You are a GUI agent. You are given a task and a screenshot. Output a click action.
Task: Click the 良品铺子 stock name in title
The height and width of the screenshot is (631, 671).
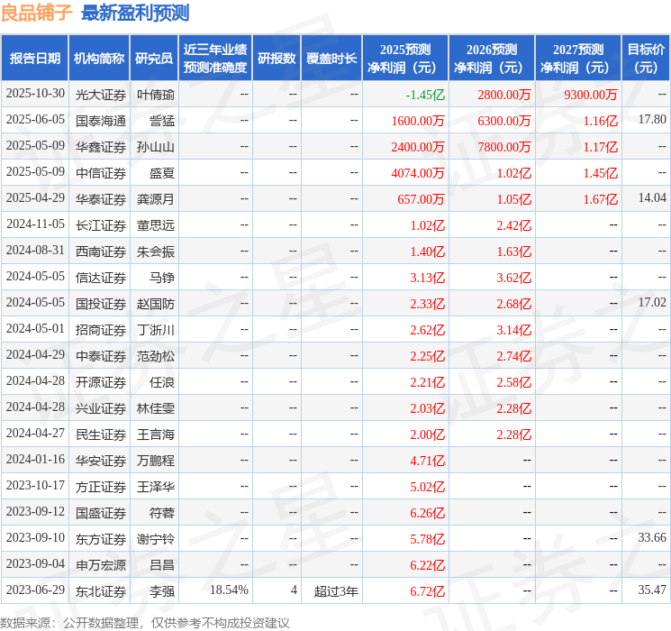[37, 13]
